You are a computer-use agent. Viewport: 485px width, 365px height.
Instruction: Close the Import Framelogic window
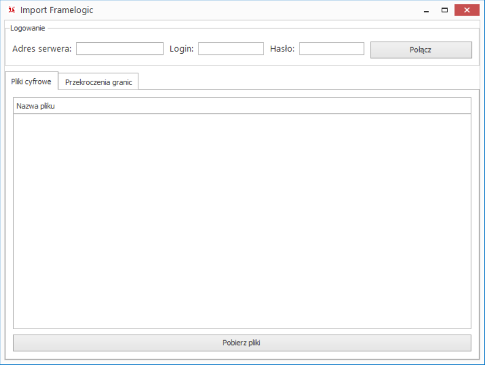tap(467, 10)
